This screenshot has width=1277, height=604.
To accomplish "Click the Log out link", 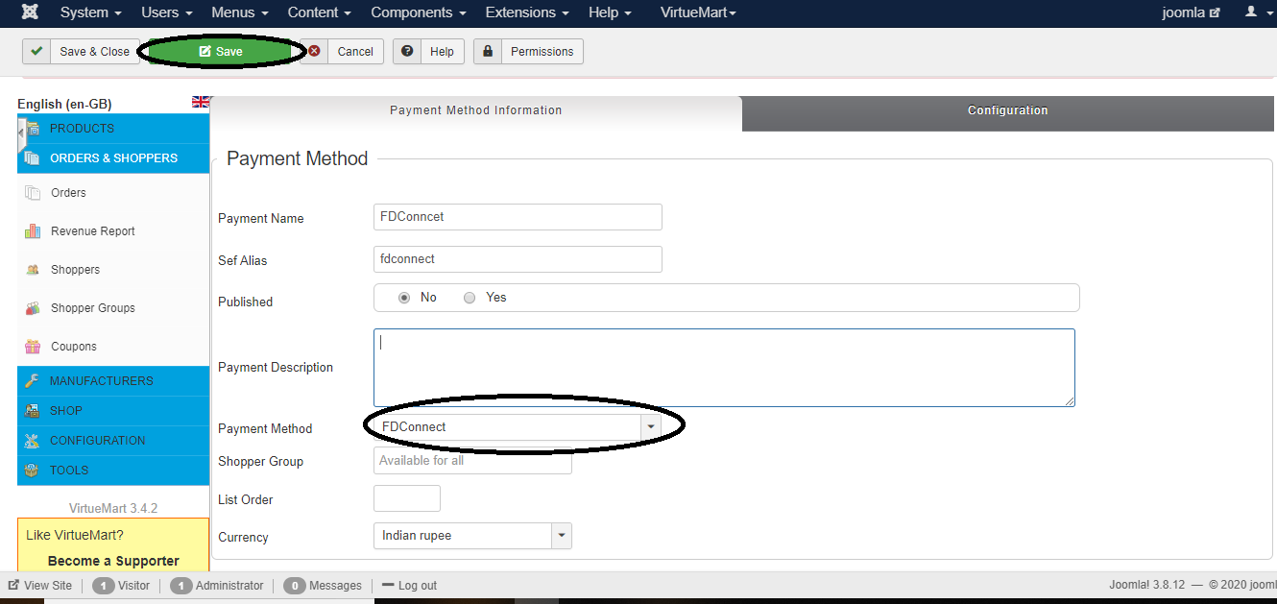I will point(409,586).
